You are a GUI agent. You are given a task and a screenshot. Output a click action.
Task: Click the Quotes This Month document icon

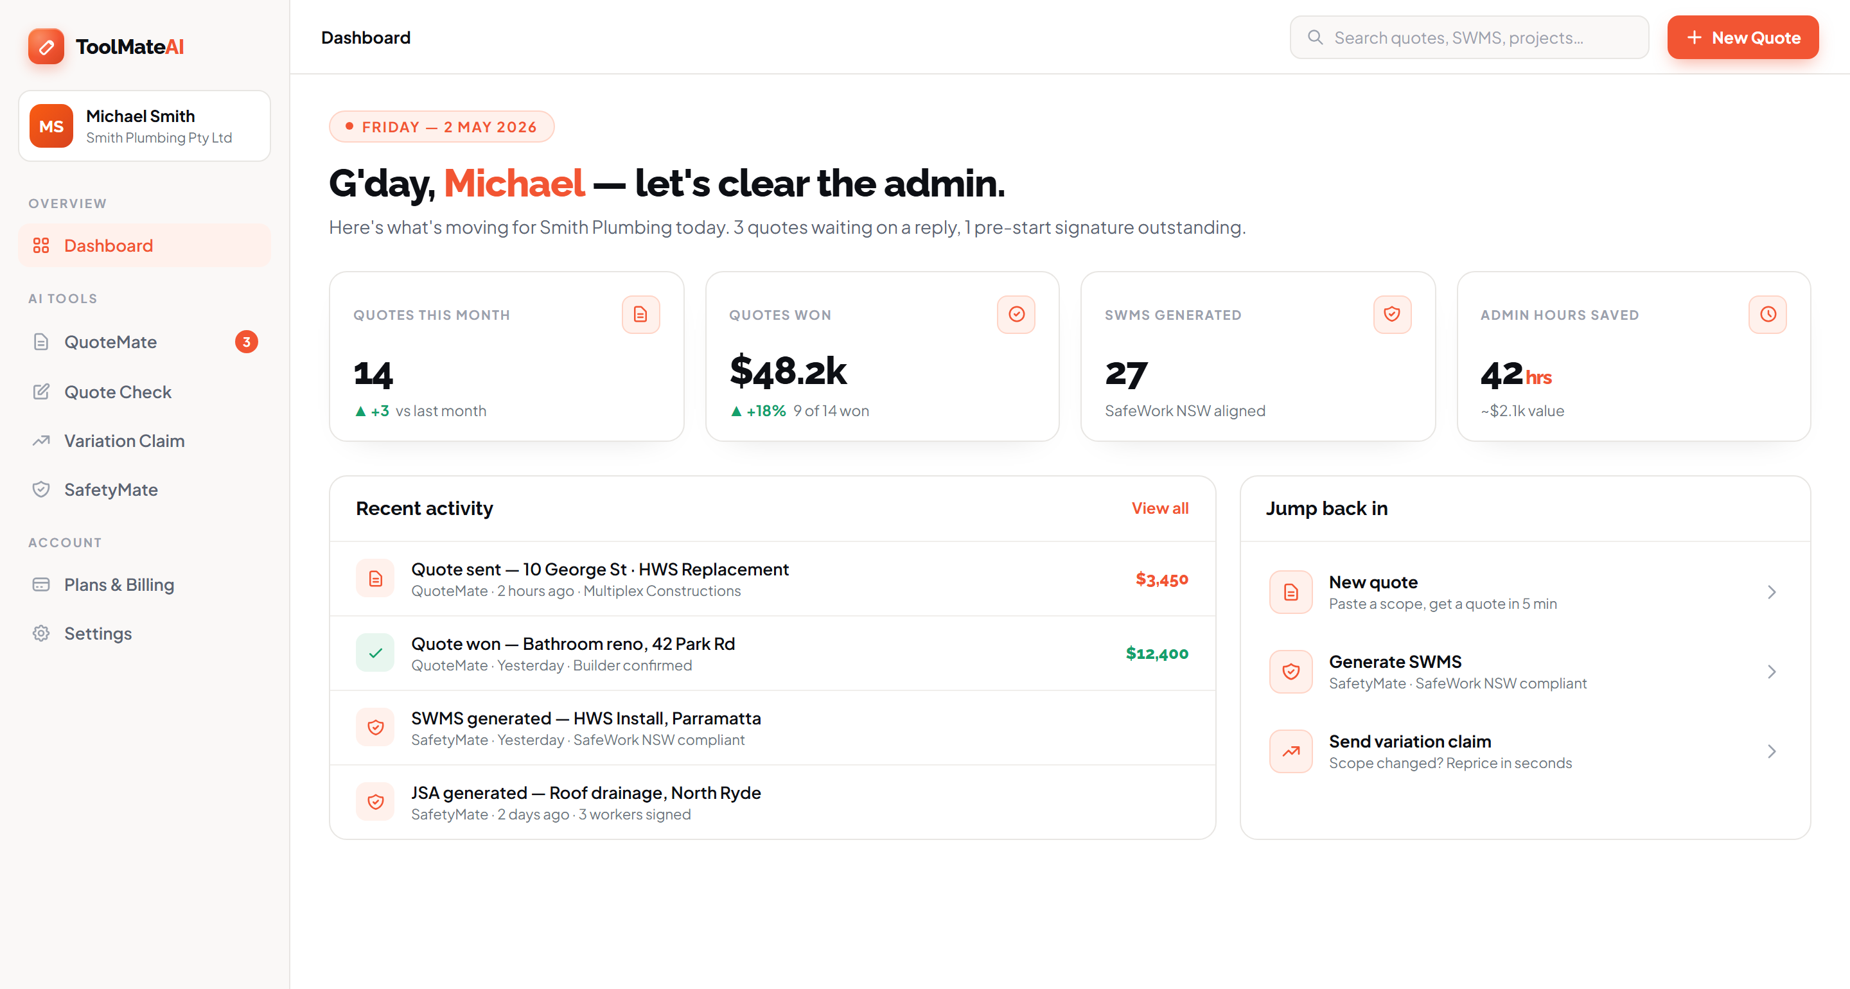640,315
